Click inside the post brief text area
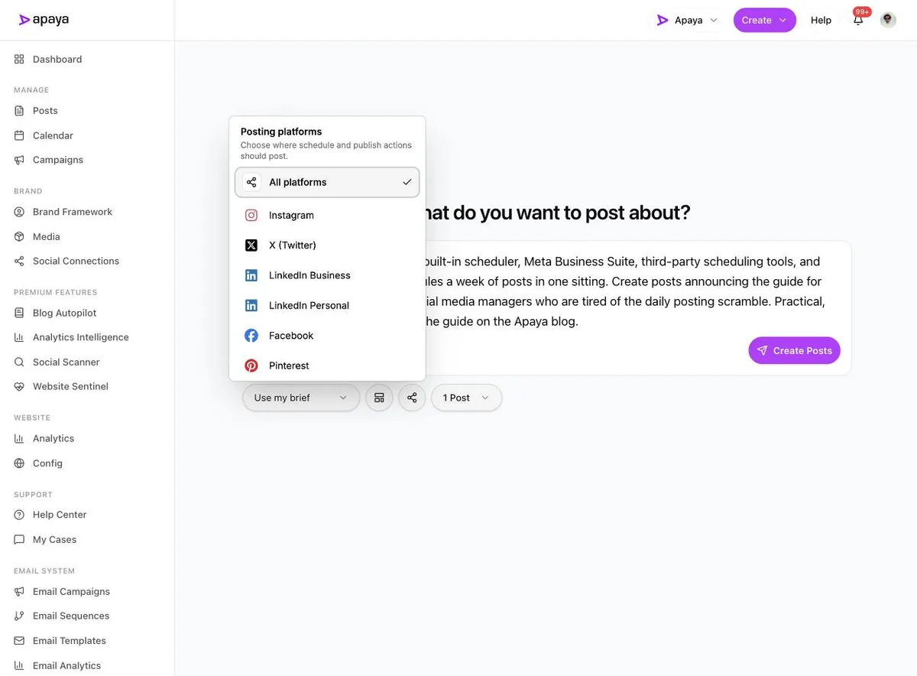This screenshot has width=917, height=676. (627, 291)
